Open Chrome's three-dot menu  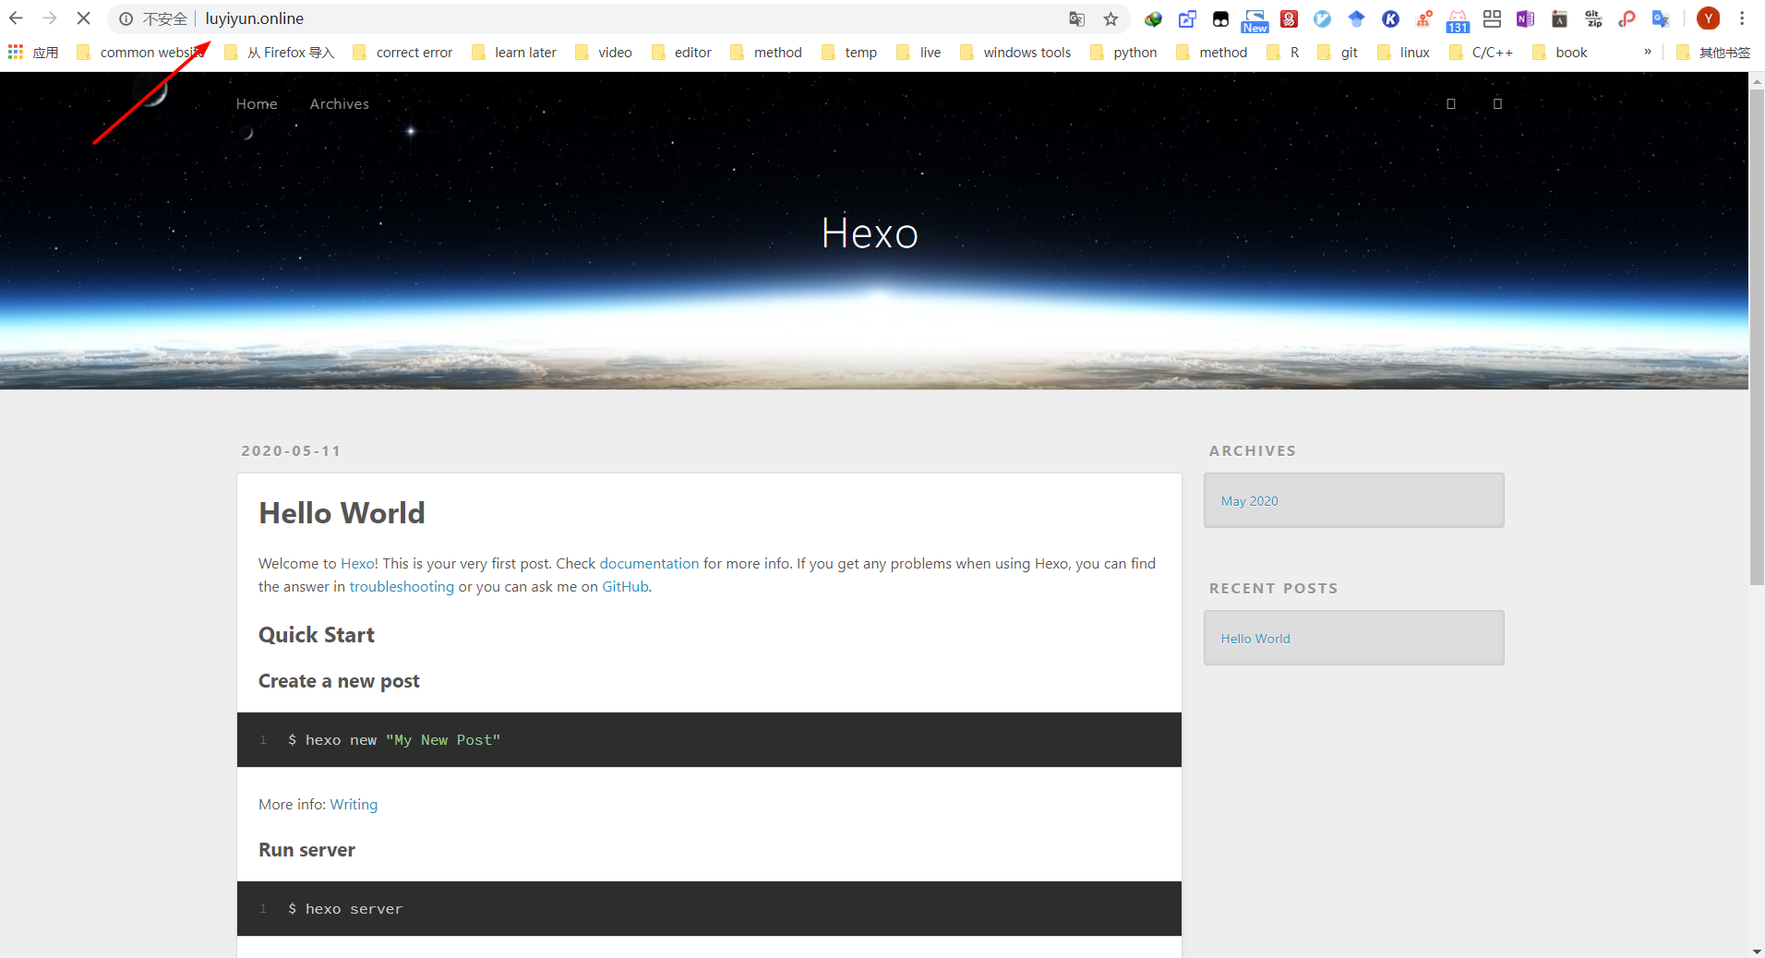pyautogui.click(x=1742, y=18)
